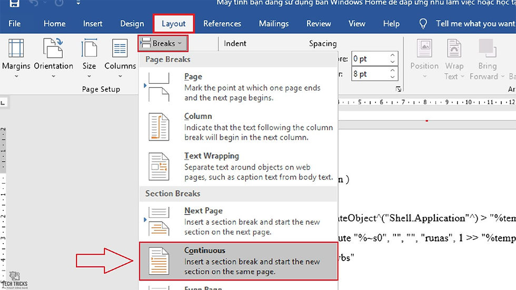The height and width of the screenshot is (290, 516).
Task: Expand the Position dropdown arrow
Action: click(x=424, y=76)
